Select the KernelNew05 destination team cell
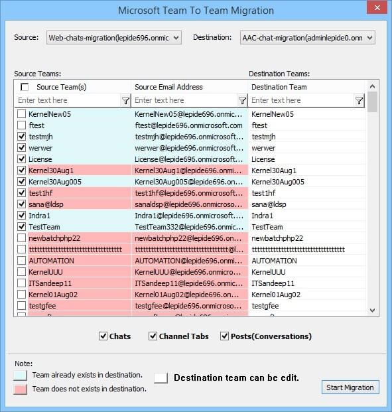Viewport: 392px width, 412px height. click(306, 114)
